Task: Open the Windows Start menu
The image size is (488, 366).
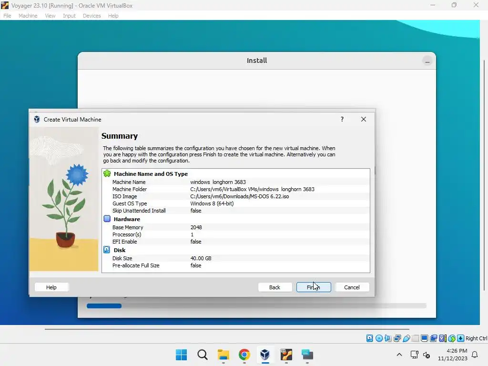Action: coord(181,355)
